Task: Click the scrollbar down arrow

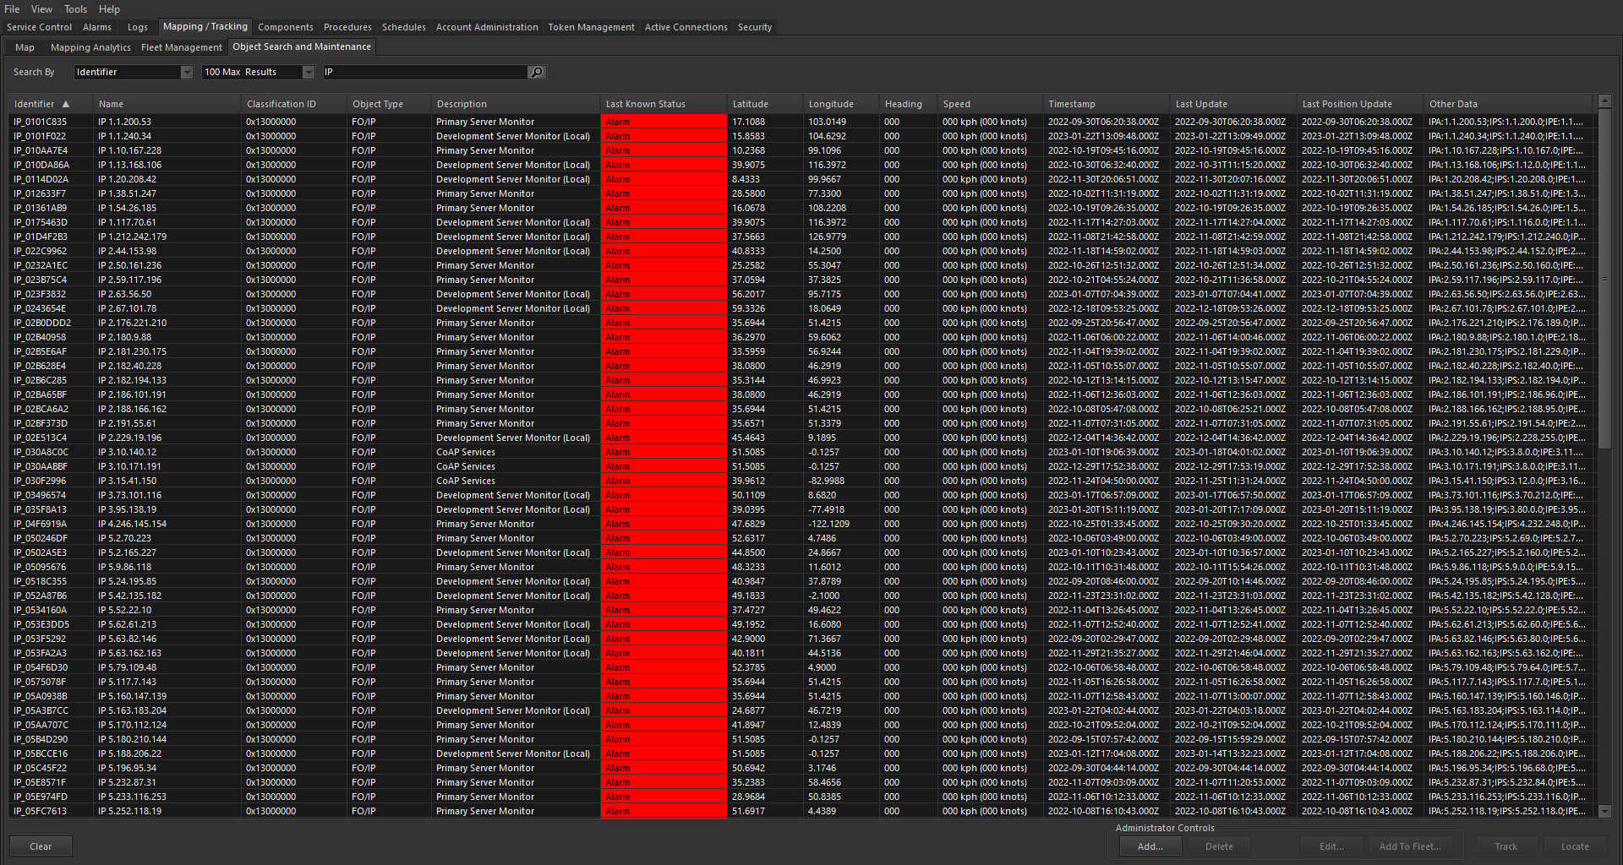Action: coord(1604,811)
